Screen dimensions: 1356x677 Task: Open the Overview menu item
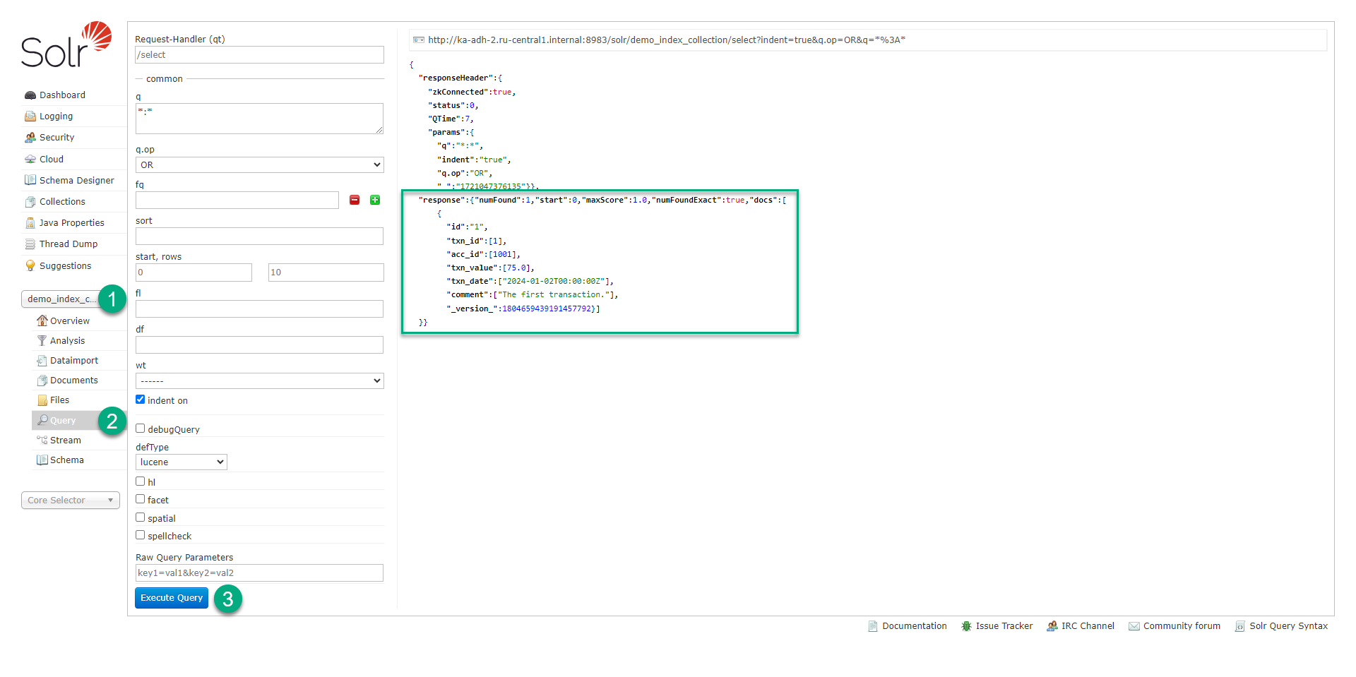pyautogui.click(x=70, y=321)
